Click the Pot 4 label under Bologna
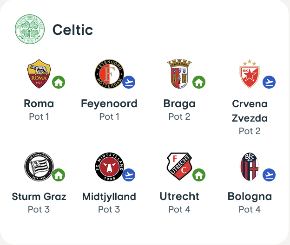 (x=250, y=210)
